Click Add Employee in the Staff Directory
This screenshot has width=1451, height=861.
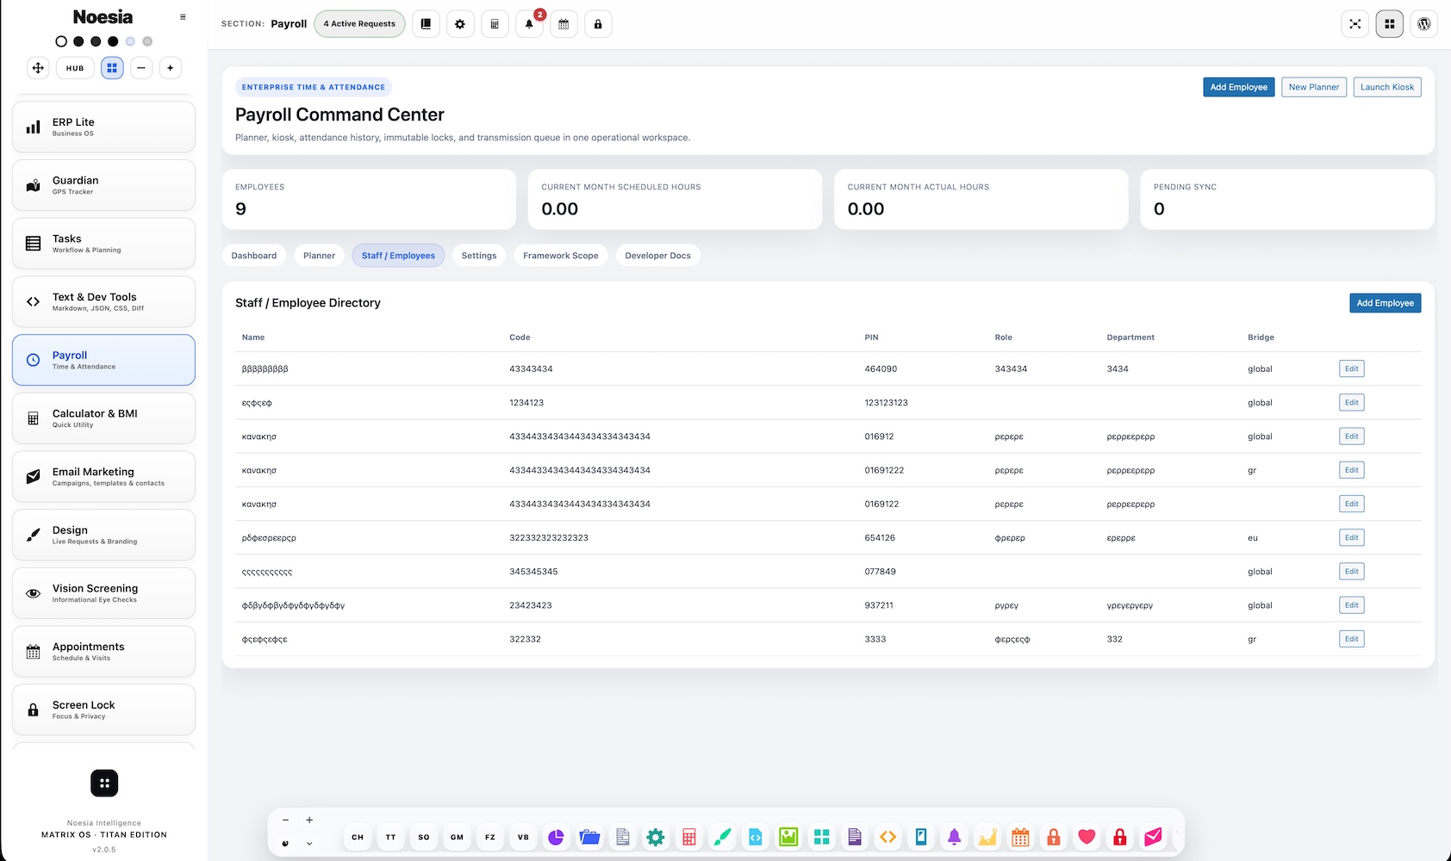[x=1386, y=303]
